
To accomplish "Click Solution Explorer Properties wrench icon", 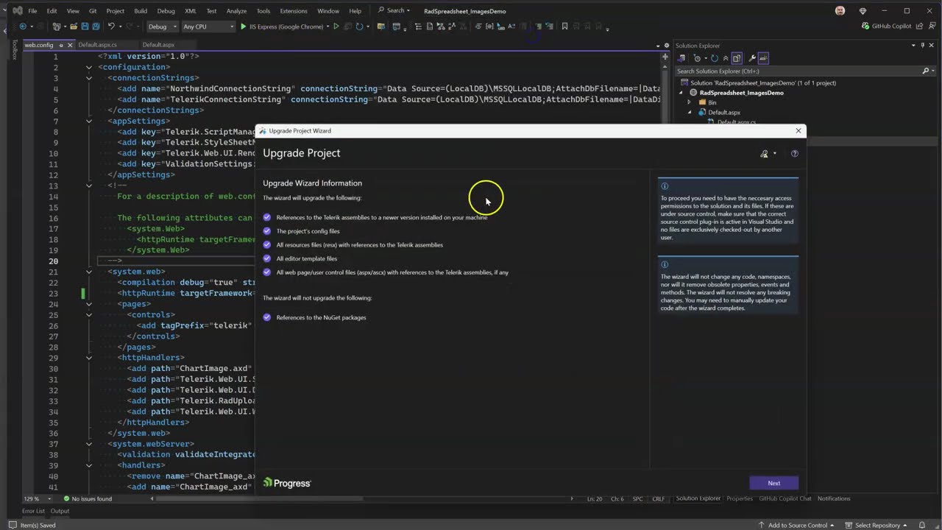I will click(x=752, y=58).
